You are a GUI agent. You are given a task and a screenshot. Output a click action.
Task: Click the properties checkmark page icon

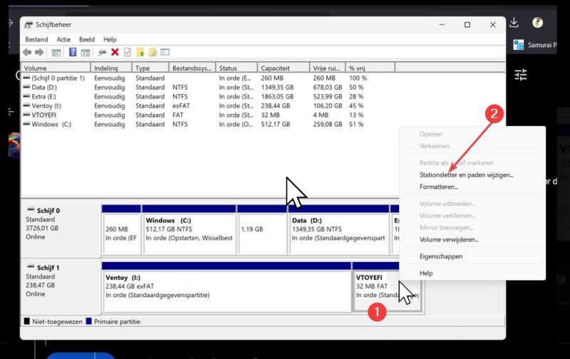point(128,52)
